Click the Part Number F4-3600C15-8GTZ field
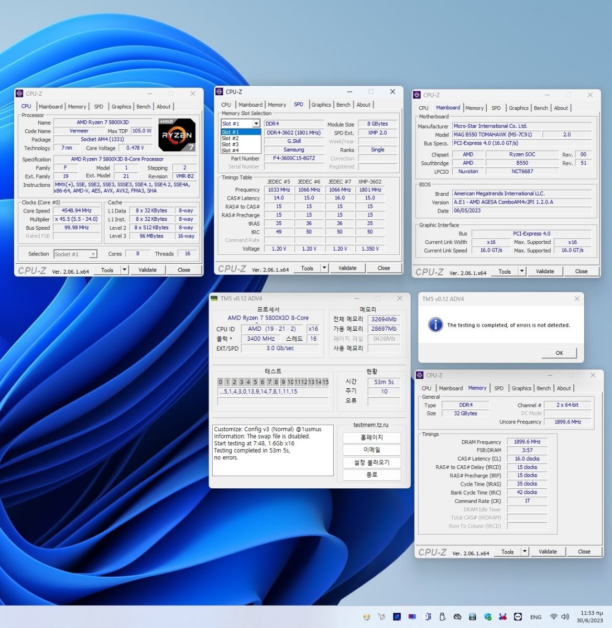 click(x=294, y=158)
